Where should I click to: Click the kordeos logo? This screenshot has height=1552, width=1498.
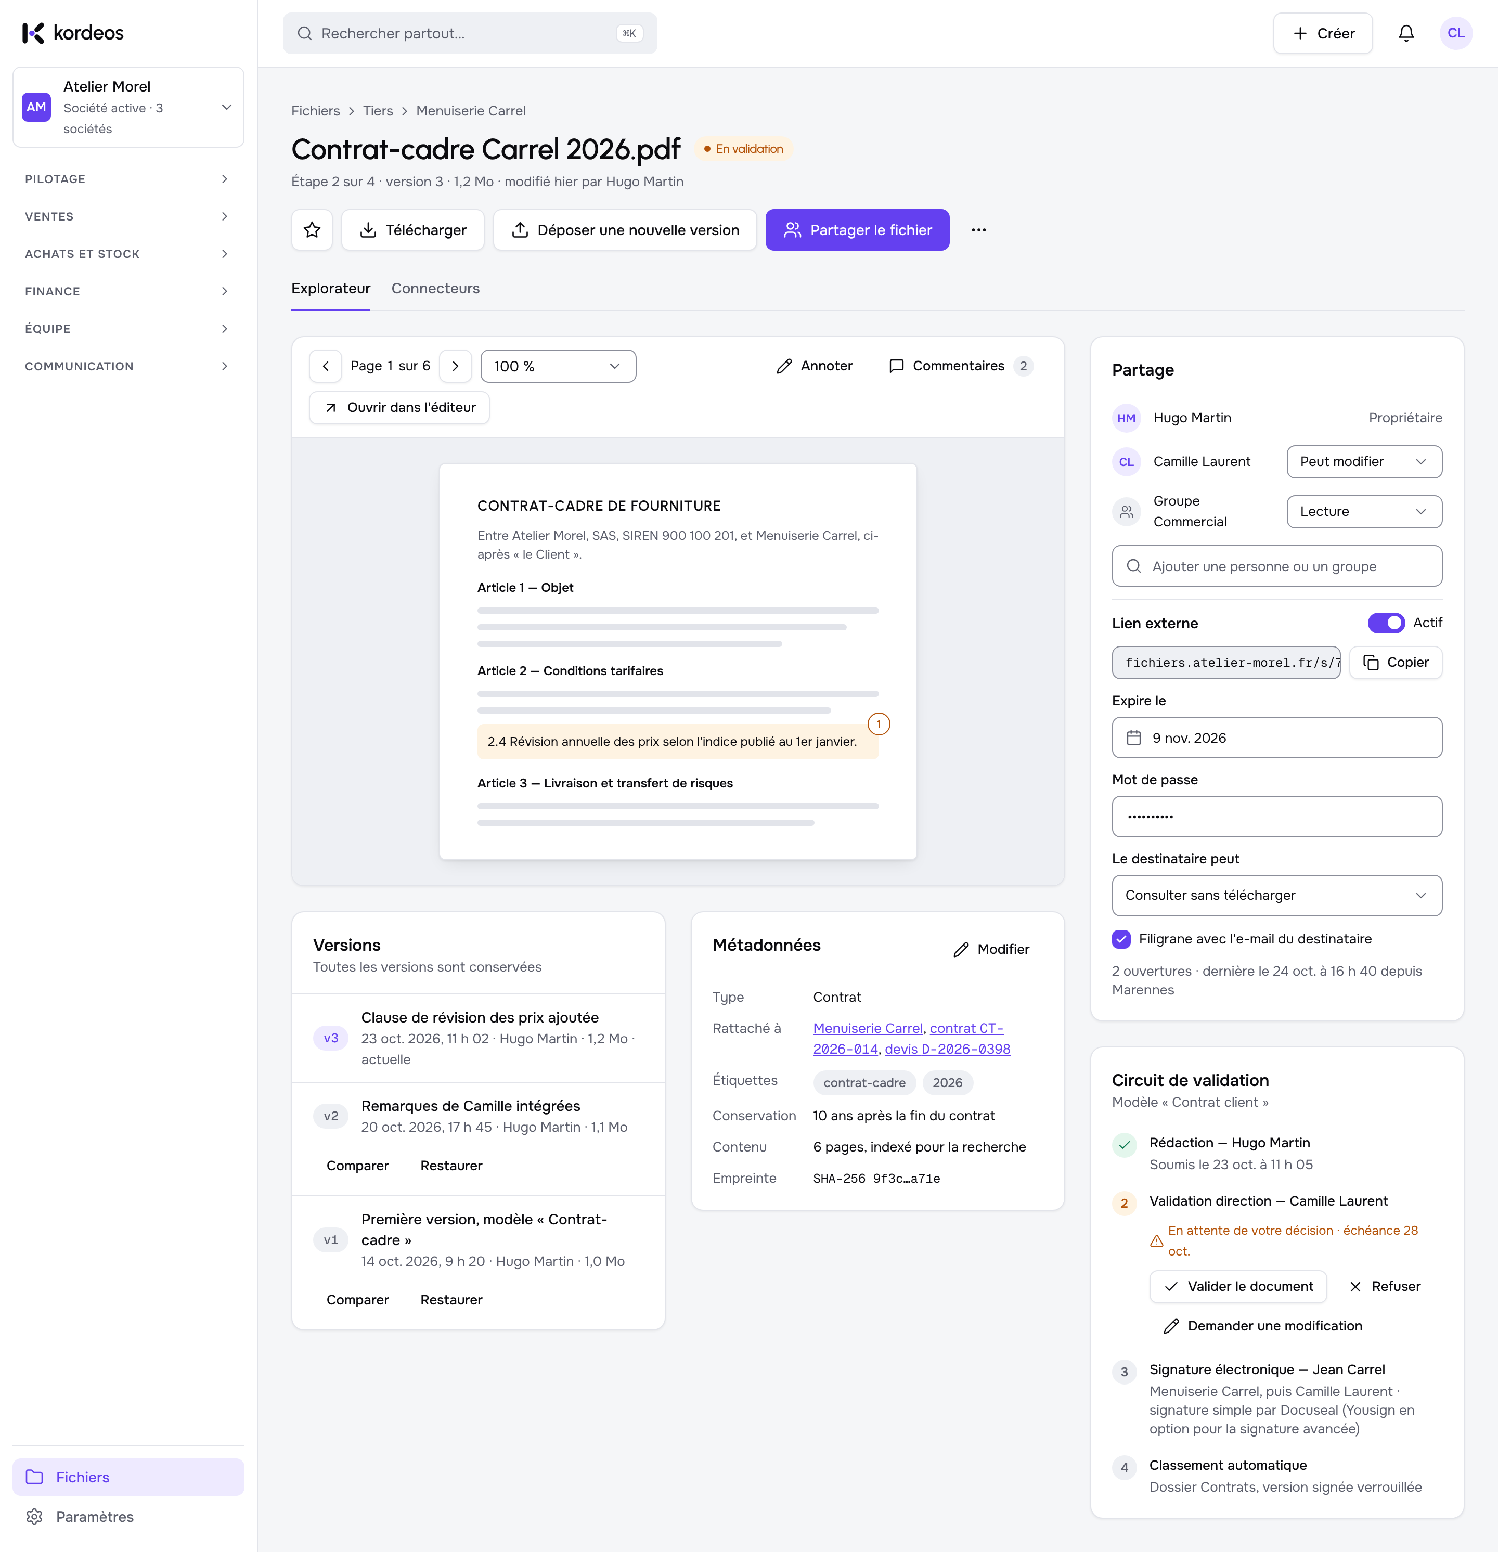[73, 33]
